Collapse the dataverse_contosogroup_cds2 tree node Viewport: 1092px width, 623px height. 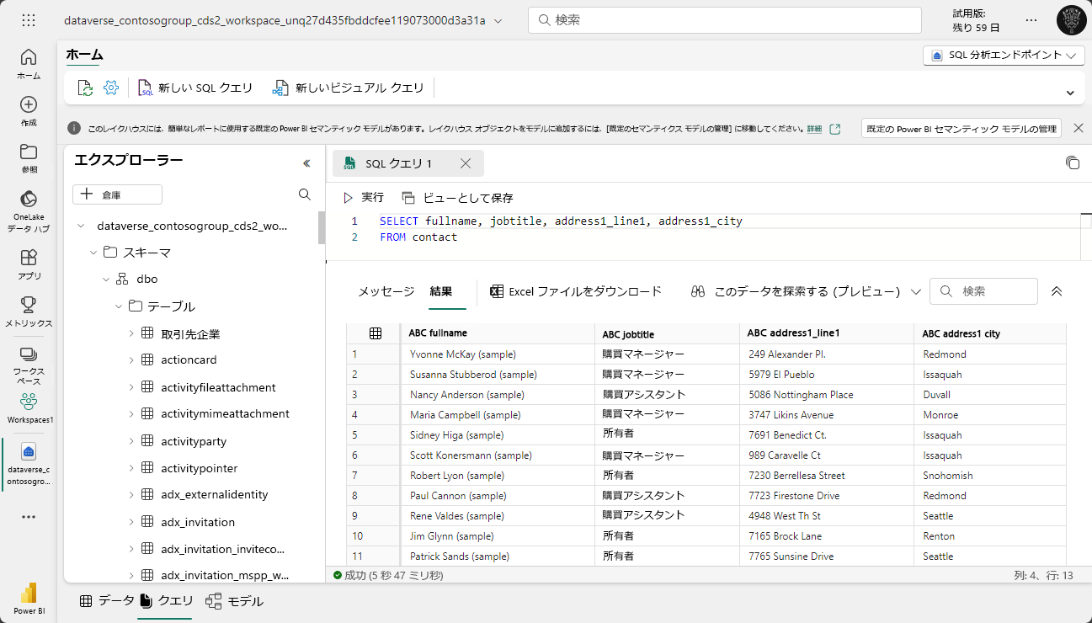[81, 226]
